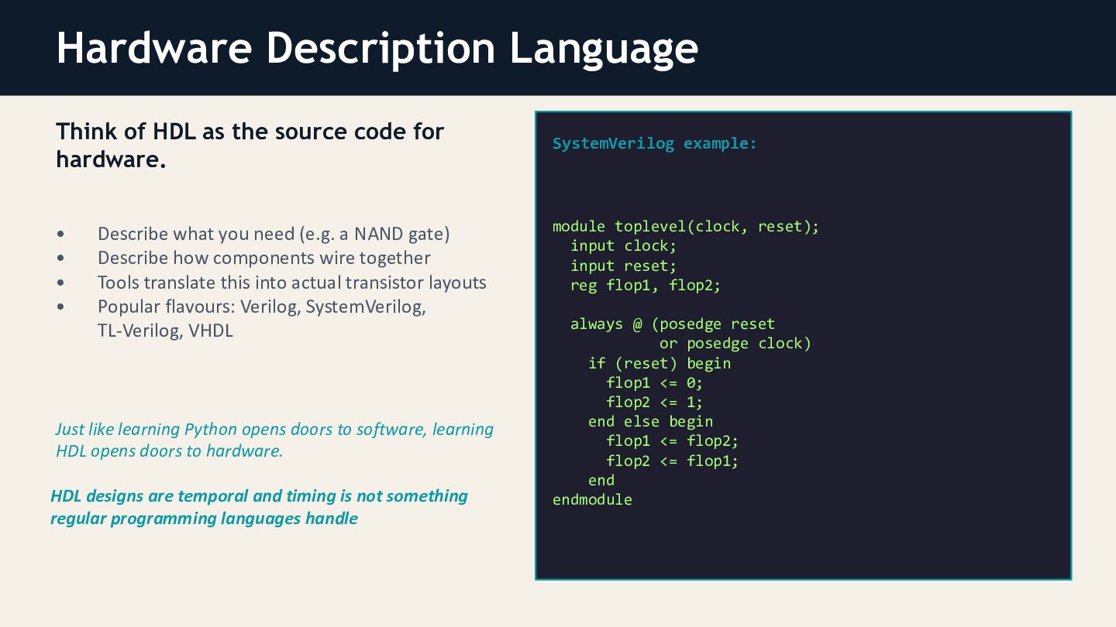Click the slide title "Hardware Description Language"

[377, 48]
